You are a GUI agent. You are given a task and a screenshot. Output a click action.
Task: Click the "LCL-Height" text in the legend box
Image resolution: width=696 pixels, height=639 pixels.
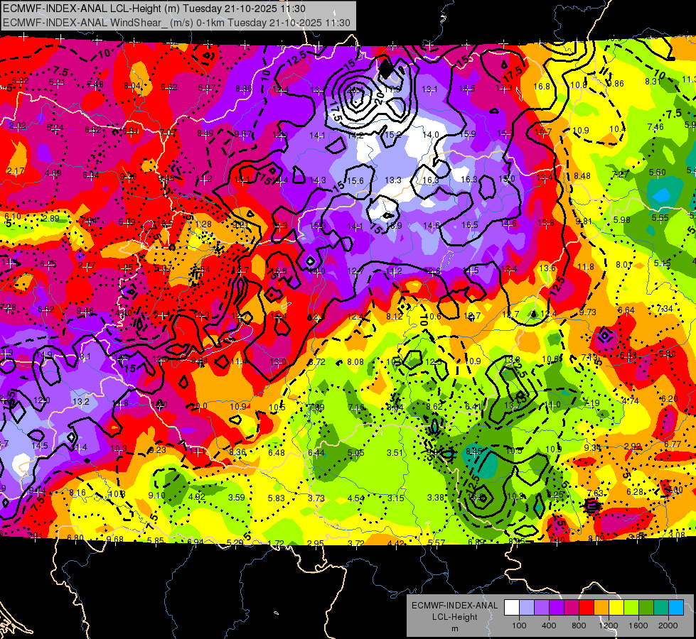454,617
